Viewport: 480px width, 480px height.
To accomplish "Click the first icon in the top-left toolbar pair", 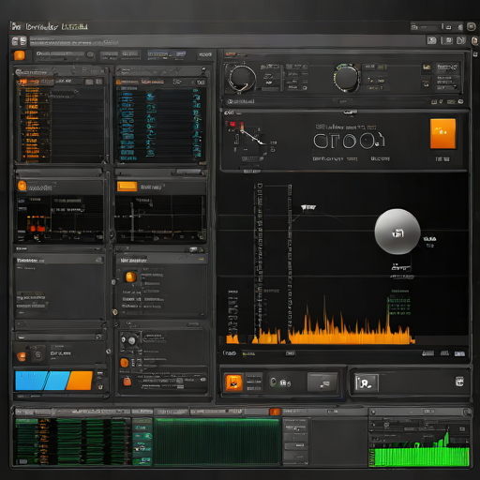I will pyautogui.click(x=15, y=41).
